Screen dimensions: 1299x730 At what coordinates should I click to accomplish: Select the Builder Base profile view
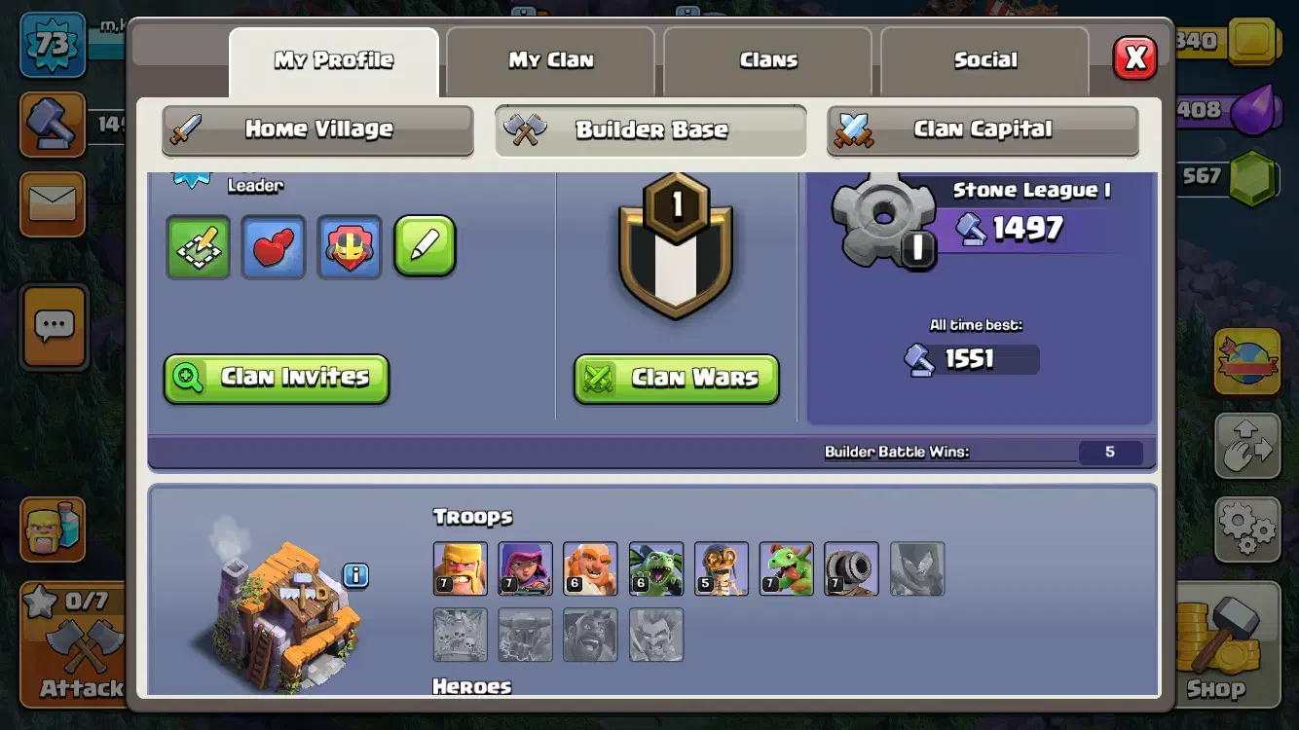[x=650, y=129]
